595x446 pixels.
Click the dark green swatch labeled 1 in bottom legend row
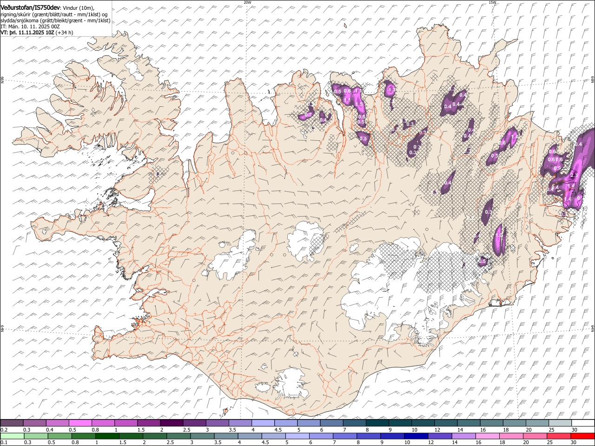[x=107, y=436]
